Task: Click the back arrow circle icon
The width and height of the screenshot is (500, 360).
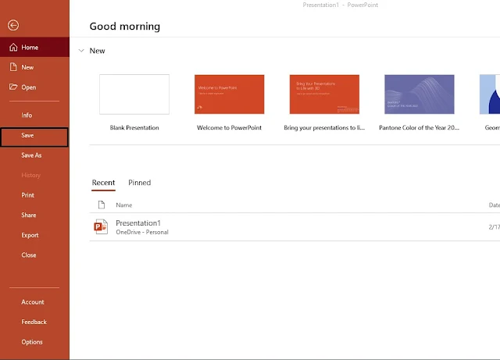Action: coord(13,25)
